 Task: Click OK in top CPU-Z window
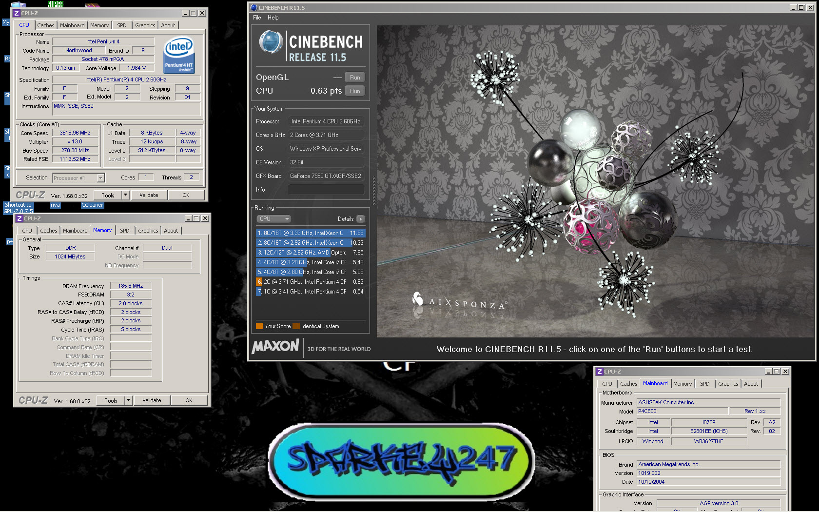click(x=186, y=195)
